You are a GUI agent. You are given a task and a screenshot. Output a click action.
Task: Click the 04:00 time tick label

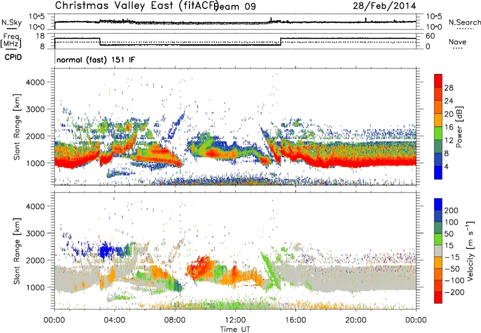[x=114, y=320]
